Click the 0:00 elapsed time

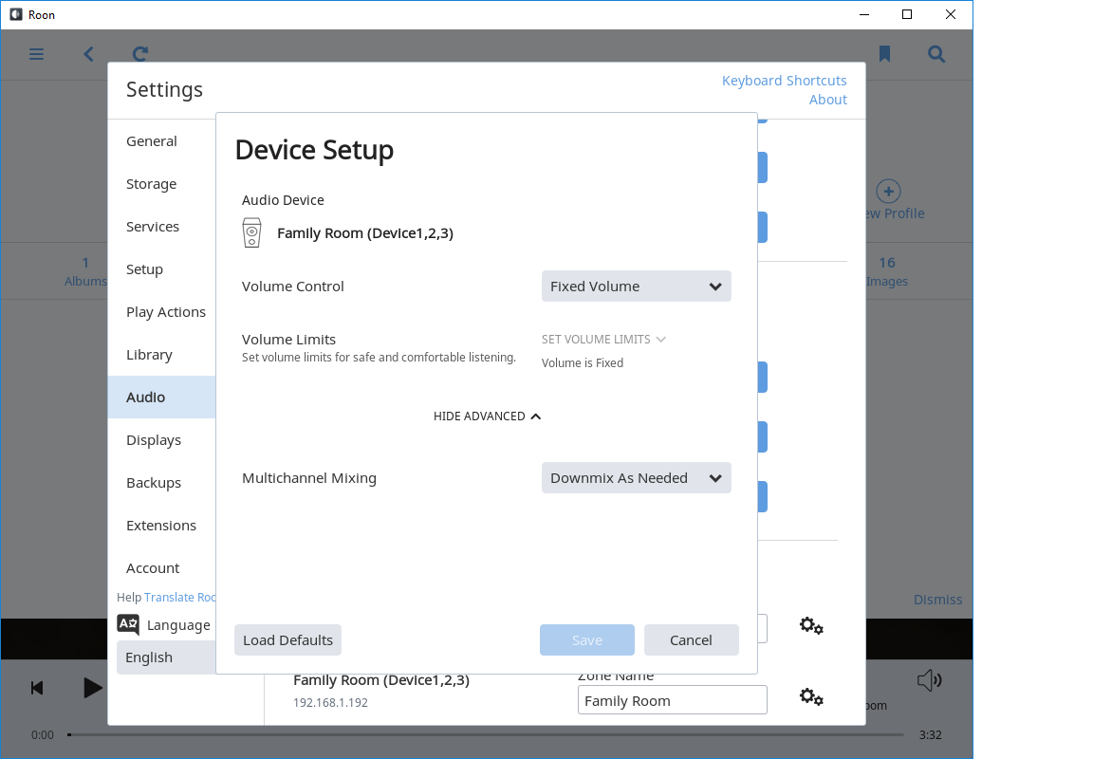tap(43, 734)
